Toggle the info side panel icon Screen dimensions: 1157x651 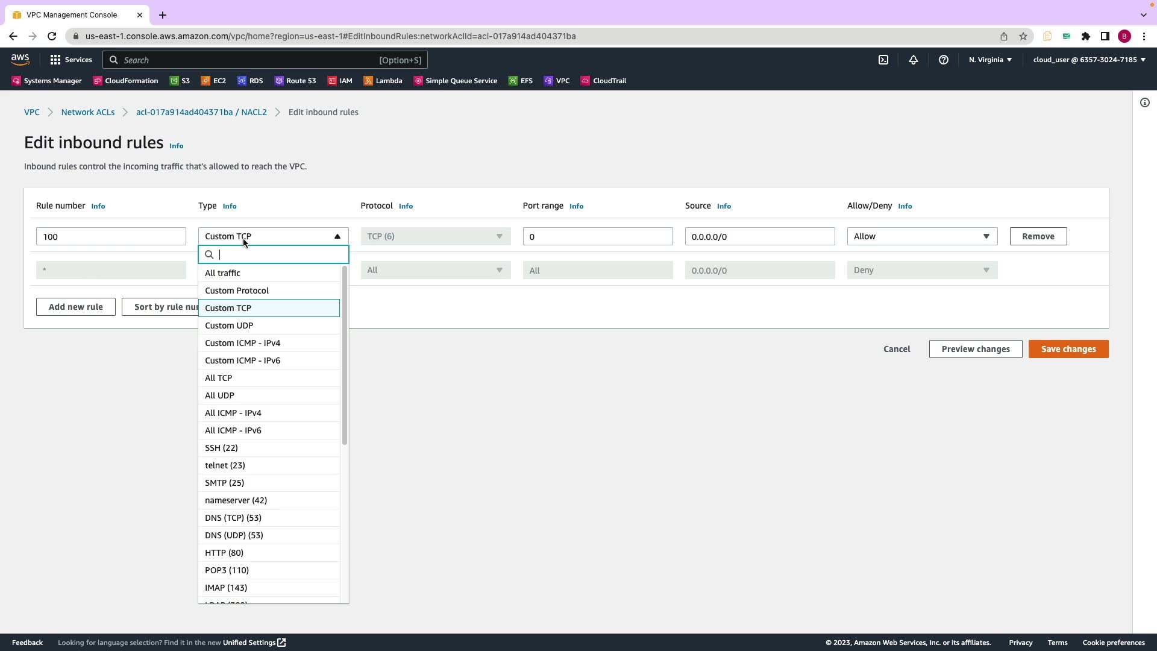1145,102
